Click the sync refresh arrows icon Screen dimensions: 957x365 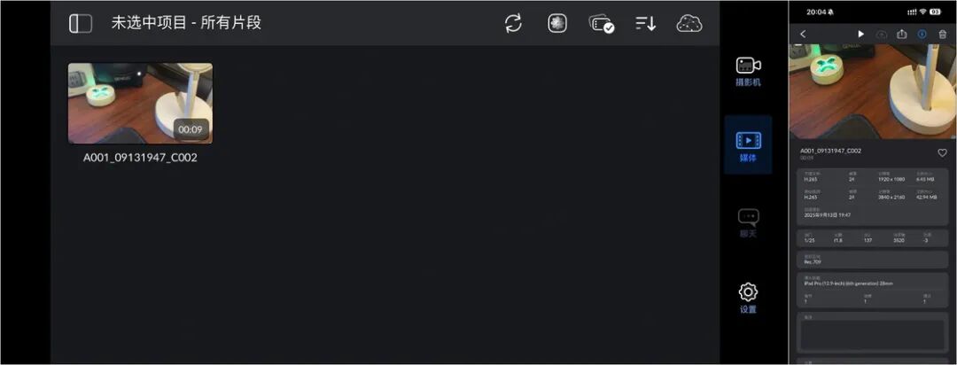513,23
